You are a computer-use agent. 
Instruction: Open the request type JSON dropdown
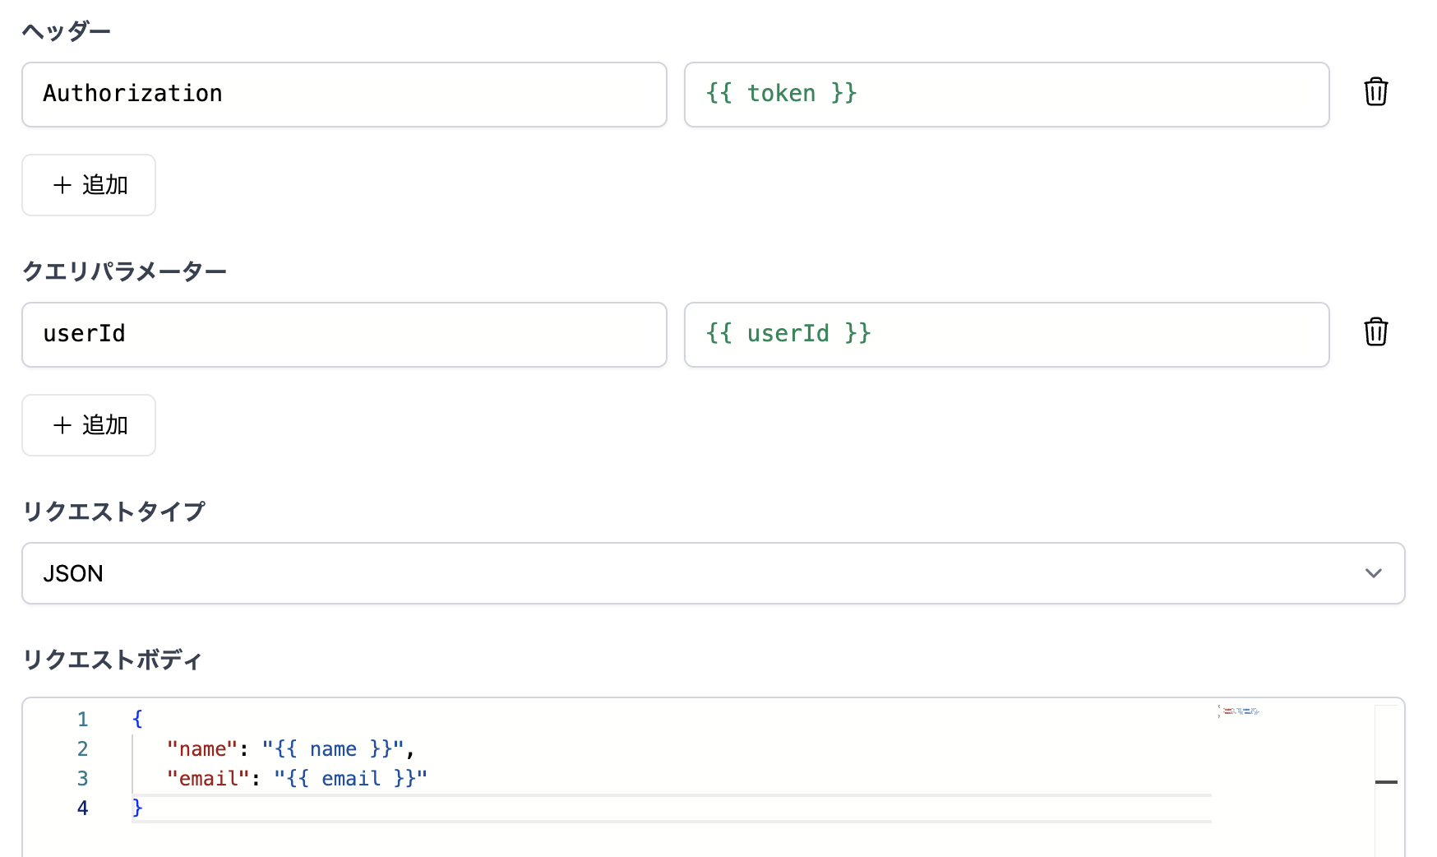click(712, 573)
